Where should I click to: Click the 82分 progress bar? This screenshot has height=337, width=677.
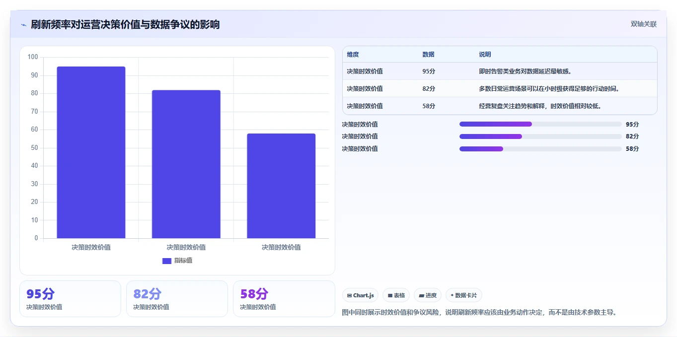click(x=540, y=136)
